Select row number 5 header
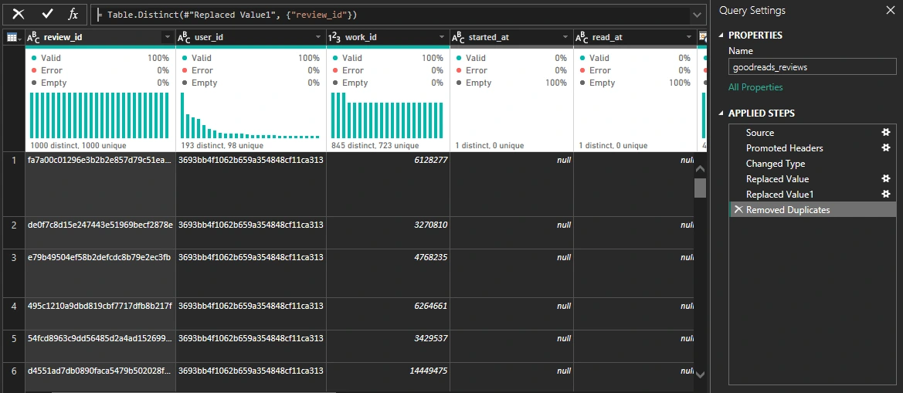Viewport: 903px width, 393px height. 13,347
